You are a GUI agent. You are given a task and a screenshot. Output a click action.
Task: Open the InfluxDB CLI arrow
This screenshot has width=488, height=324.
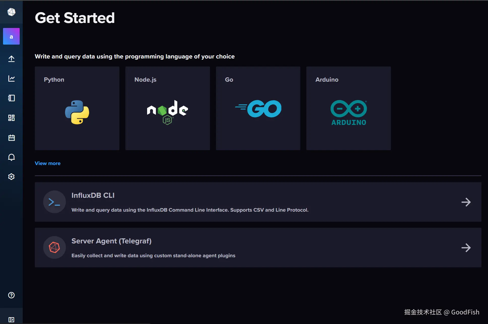[466, 202]
